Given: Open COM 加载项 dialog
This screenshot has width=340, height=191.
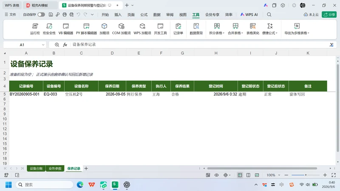Looking at the screenshot, I should pyautogui.click(x=122, y=29).
